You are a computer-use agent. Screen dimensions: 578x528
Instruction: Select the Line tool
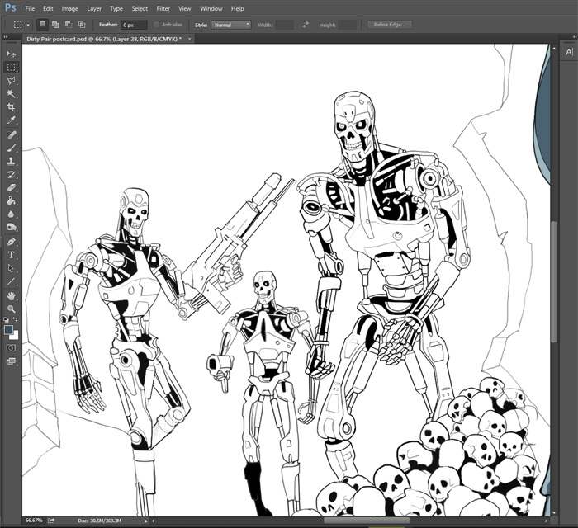coord(11,281)
